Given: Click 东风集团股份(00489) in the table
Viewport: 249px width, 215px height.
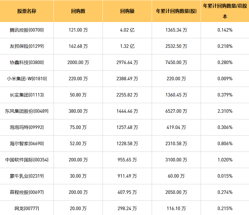Looking at the screenshot, I should pos(27,111).
